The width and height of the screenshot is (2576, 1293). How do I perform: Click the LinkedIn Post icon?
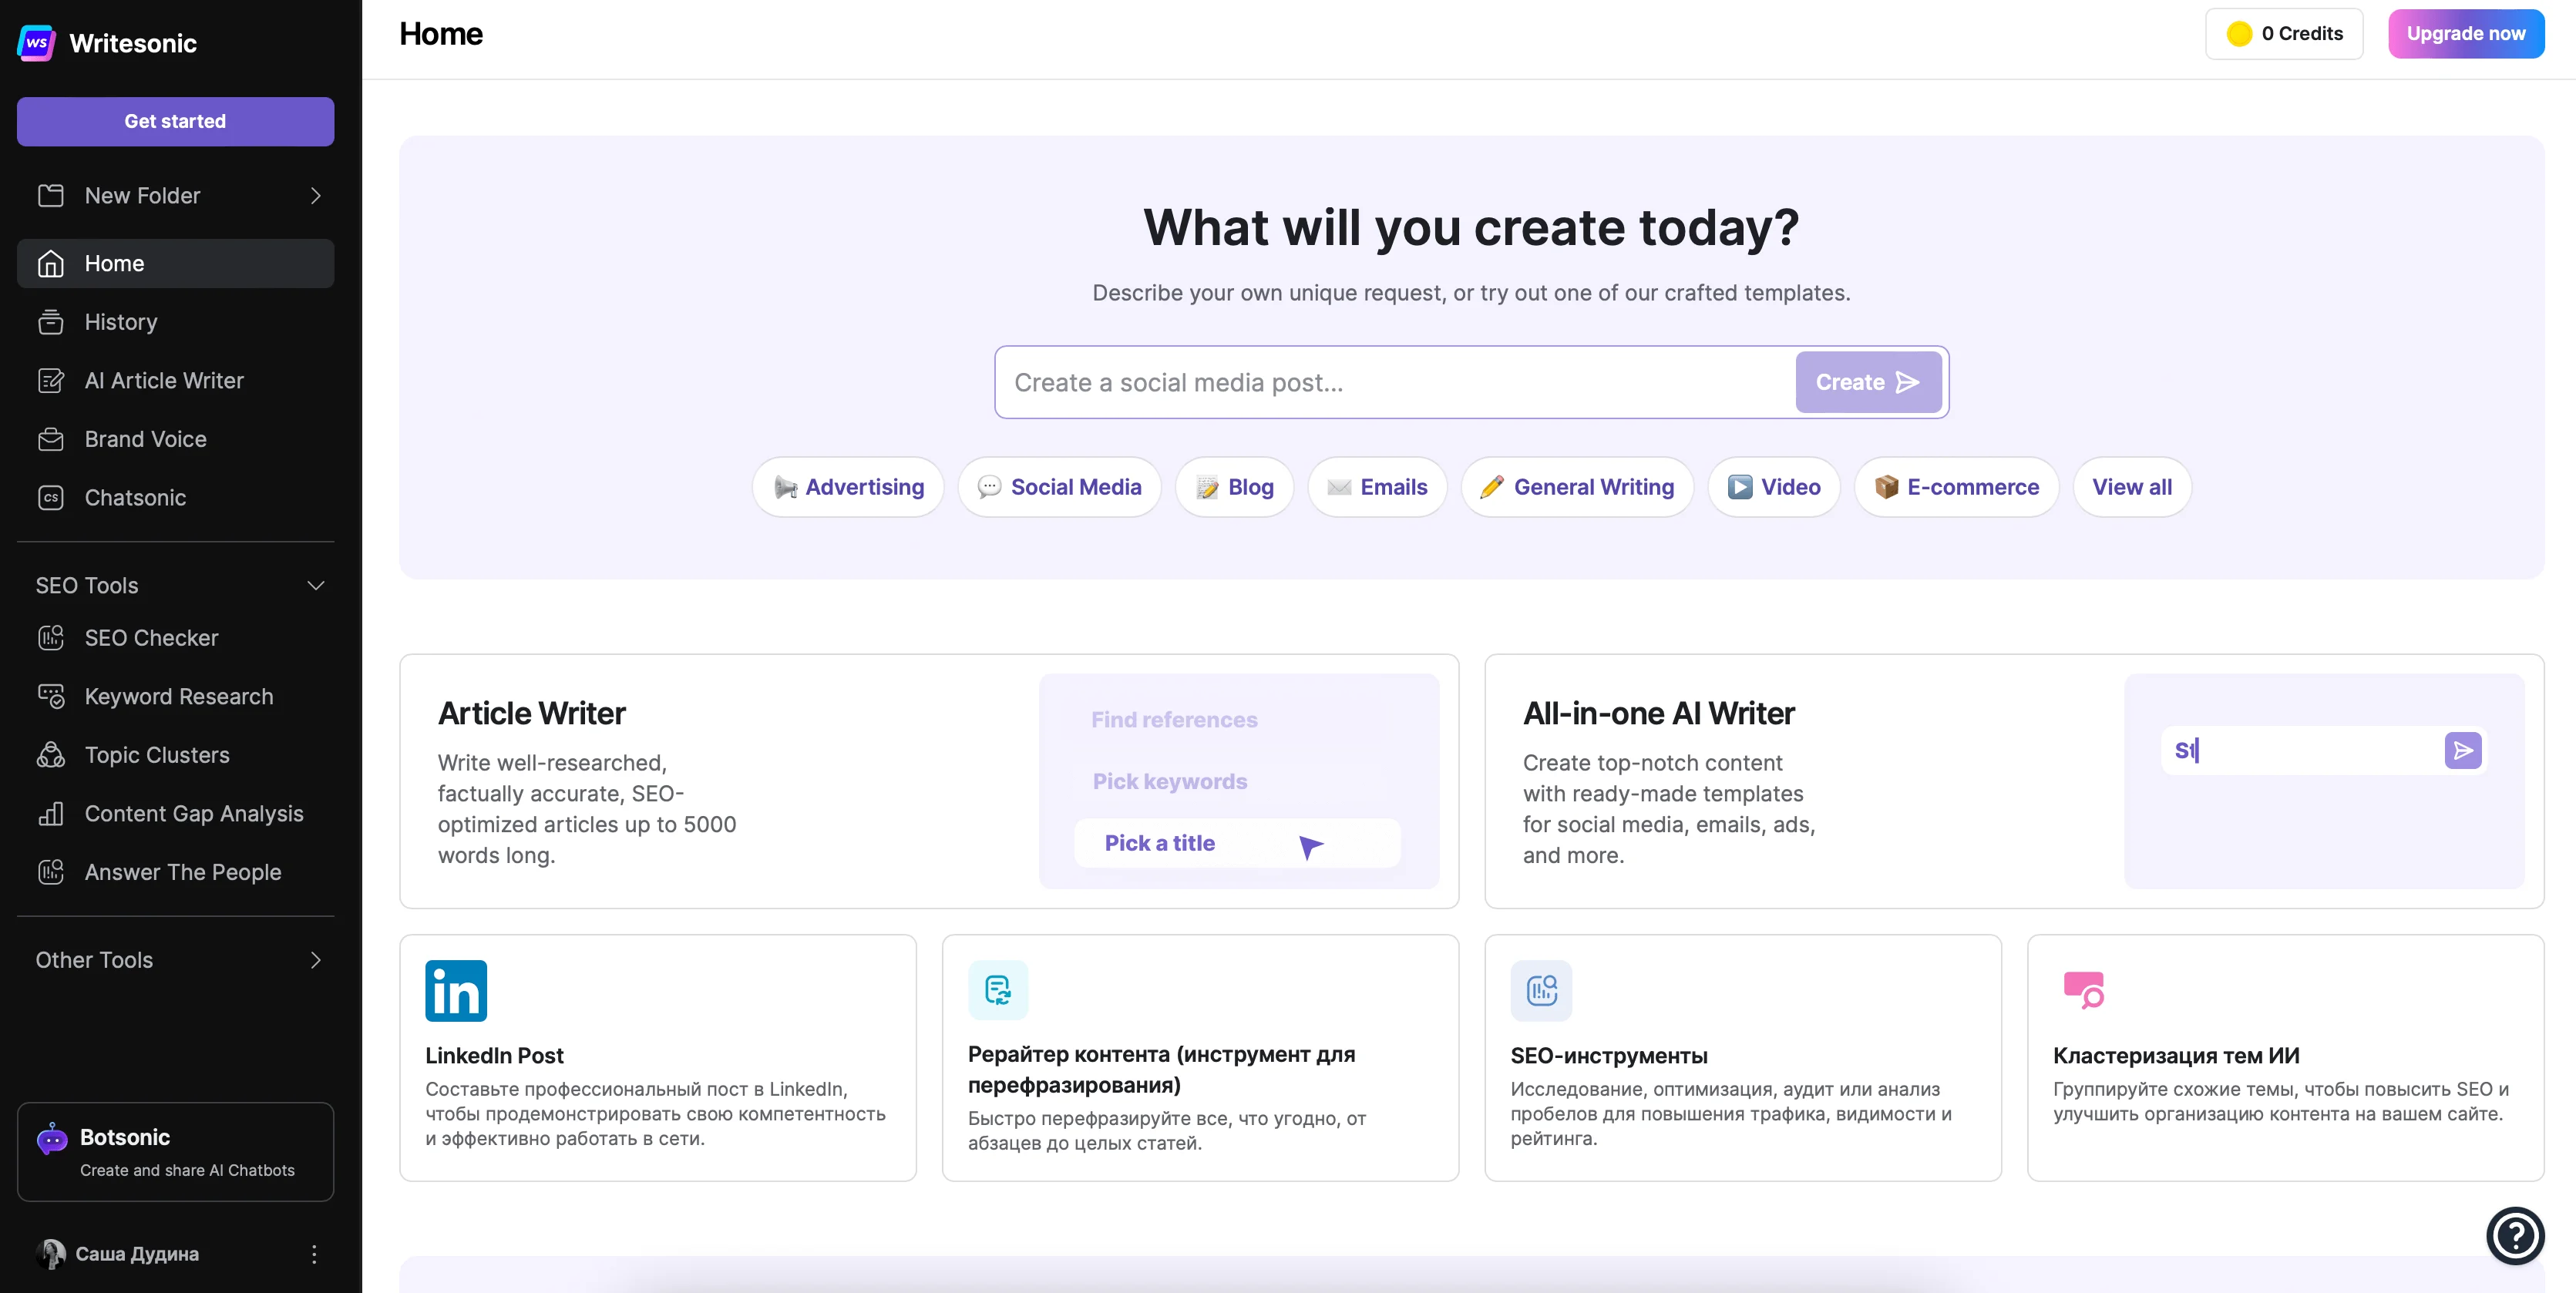coord(455,991)
